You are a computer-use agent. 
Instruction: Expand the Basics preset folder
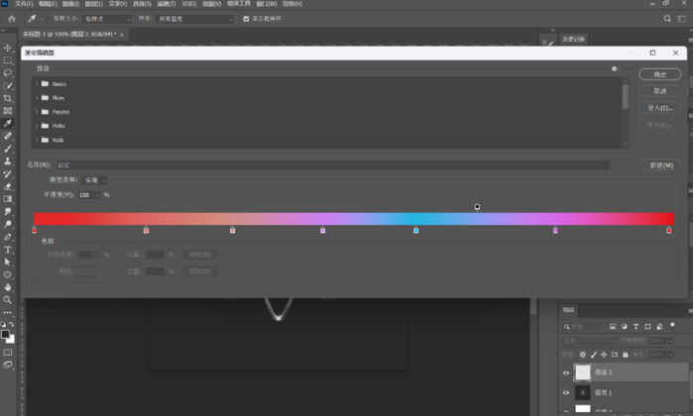point(38,84)
